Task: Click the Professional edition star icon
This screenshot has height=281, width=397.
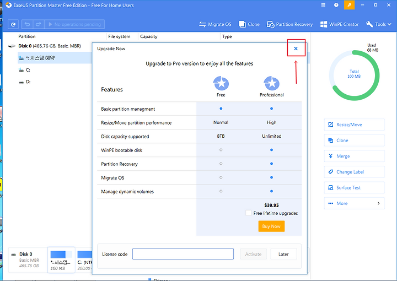Action: click(271, 83)
